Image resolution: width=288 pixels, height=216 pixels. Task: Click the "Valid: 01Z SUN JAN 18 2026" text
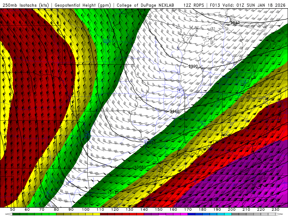(x=254, y=5)
